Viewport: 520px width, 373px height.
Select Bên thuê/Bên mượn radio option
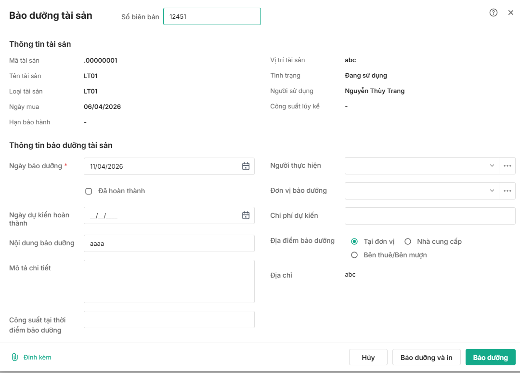coord(355,255)
